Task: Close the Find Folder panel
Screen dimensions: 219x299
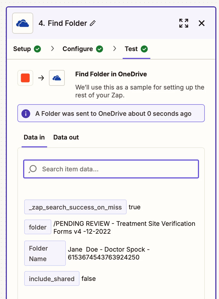Action: point(202,23)
